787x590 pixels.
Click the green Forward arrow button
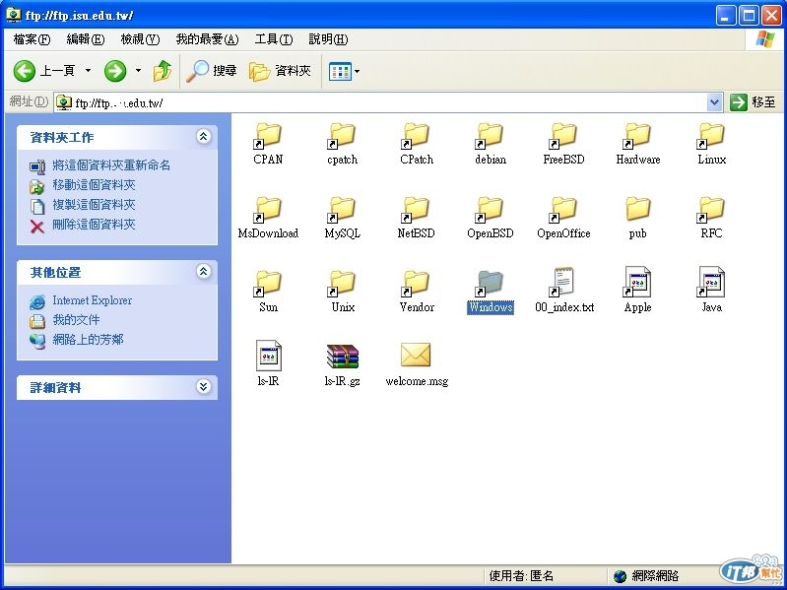coord(115,71)
